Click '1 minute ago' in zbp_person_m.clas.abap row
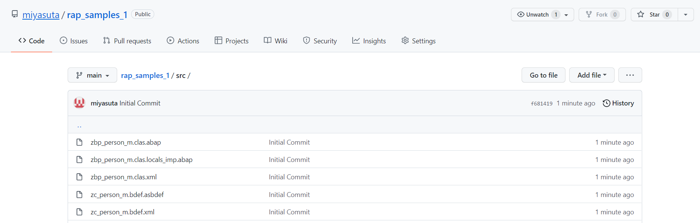700x223 pixels. point(615,142)
